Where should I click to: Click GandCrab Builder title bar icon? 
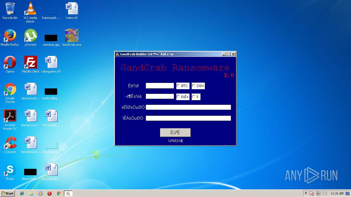pos(118,54)
